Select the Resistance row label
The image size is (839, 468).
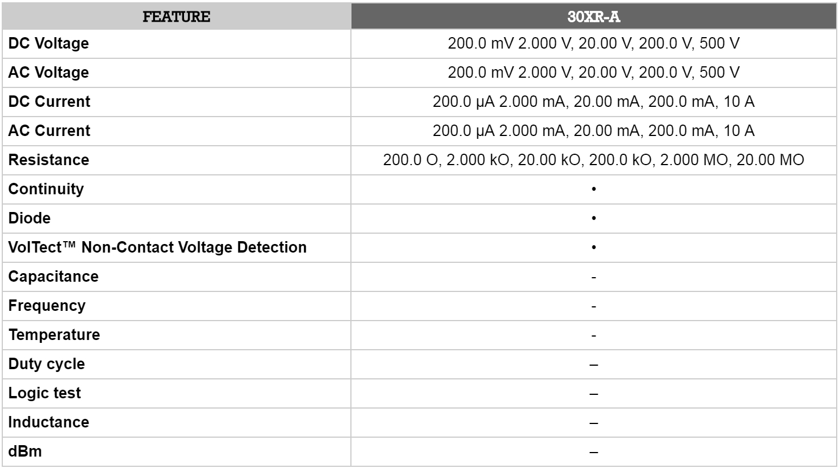[x=49, y=160]
